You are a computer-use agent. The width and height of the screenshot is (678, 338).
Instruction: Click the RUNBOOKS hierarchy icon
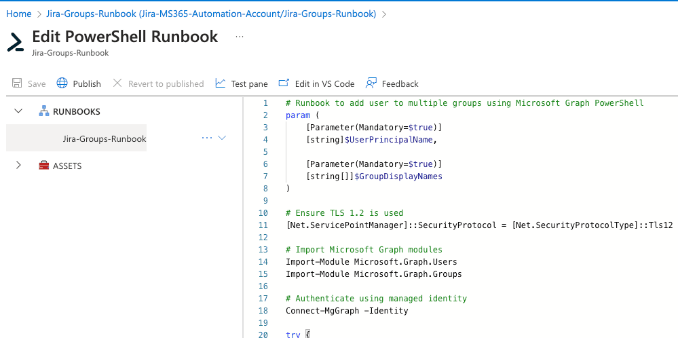click(x=43, y=111)
